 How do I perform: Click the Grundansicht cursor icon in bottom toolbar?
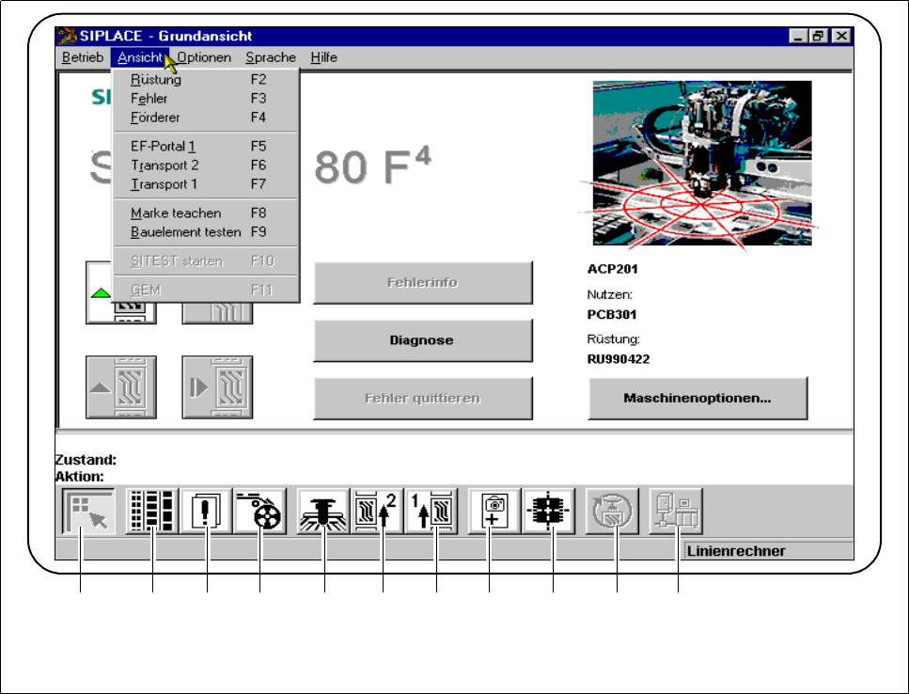87,512
